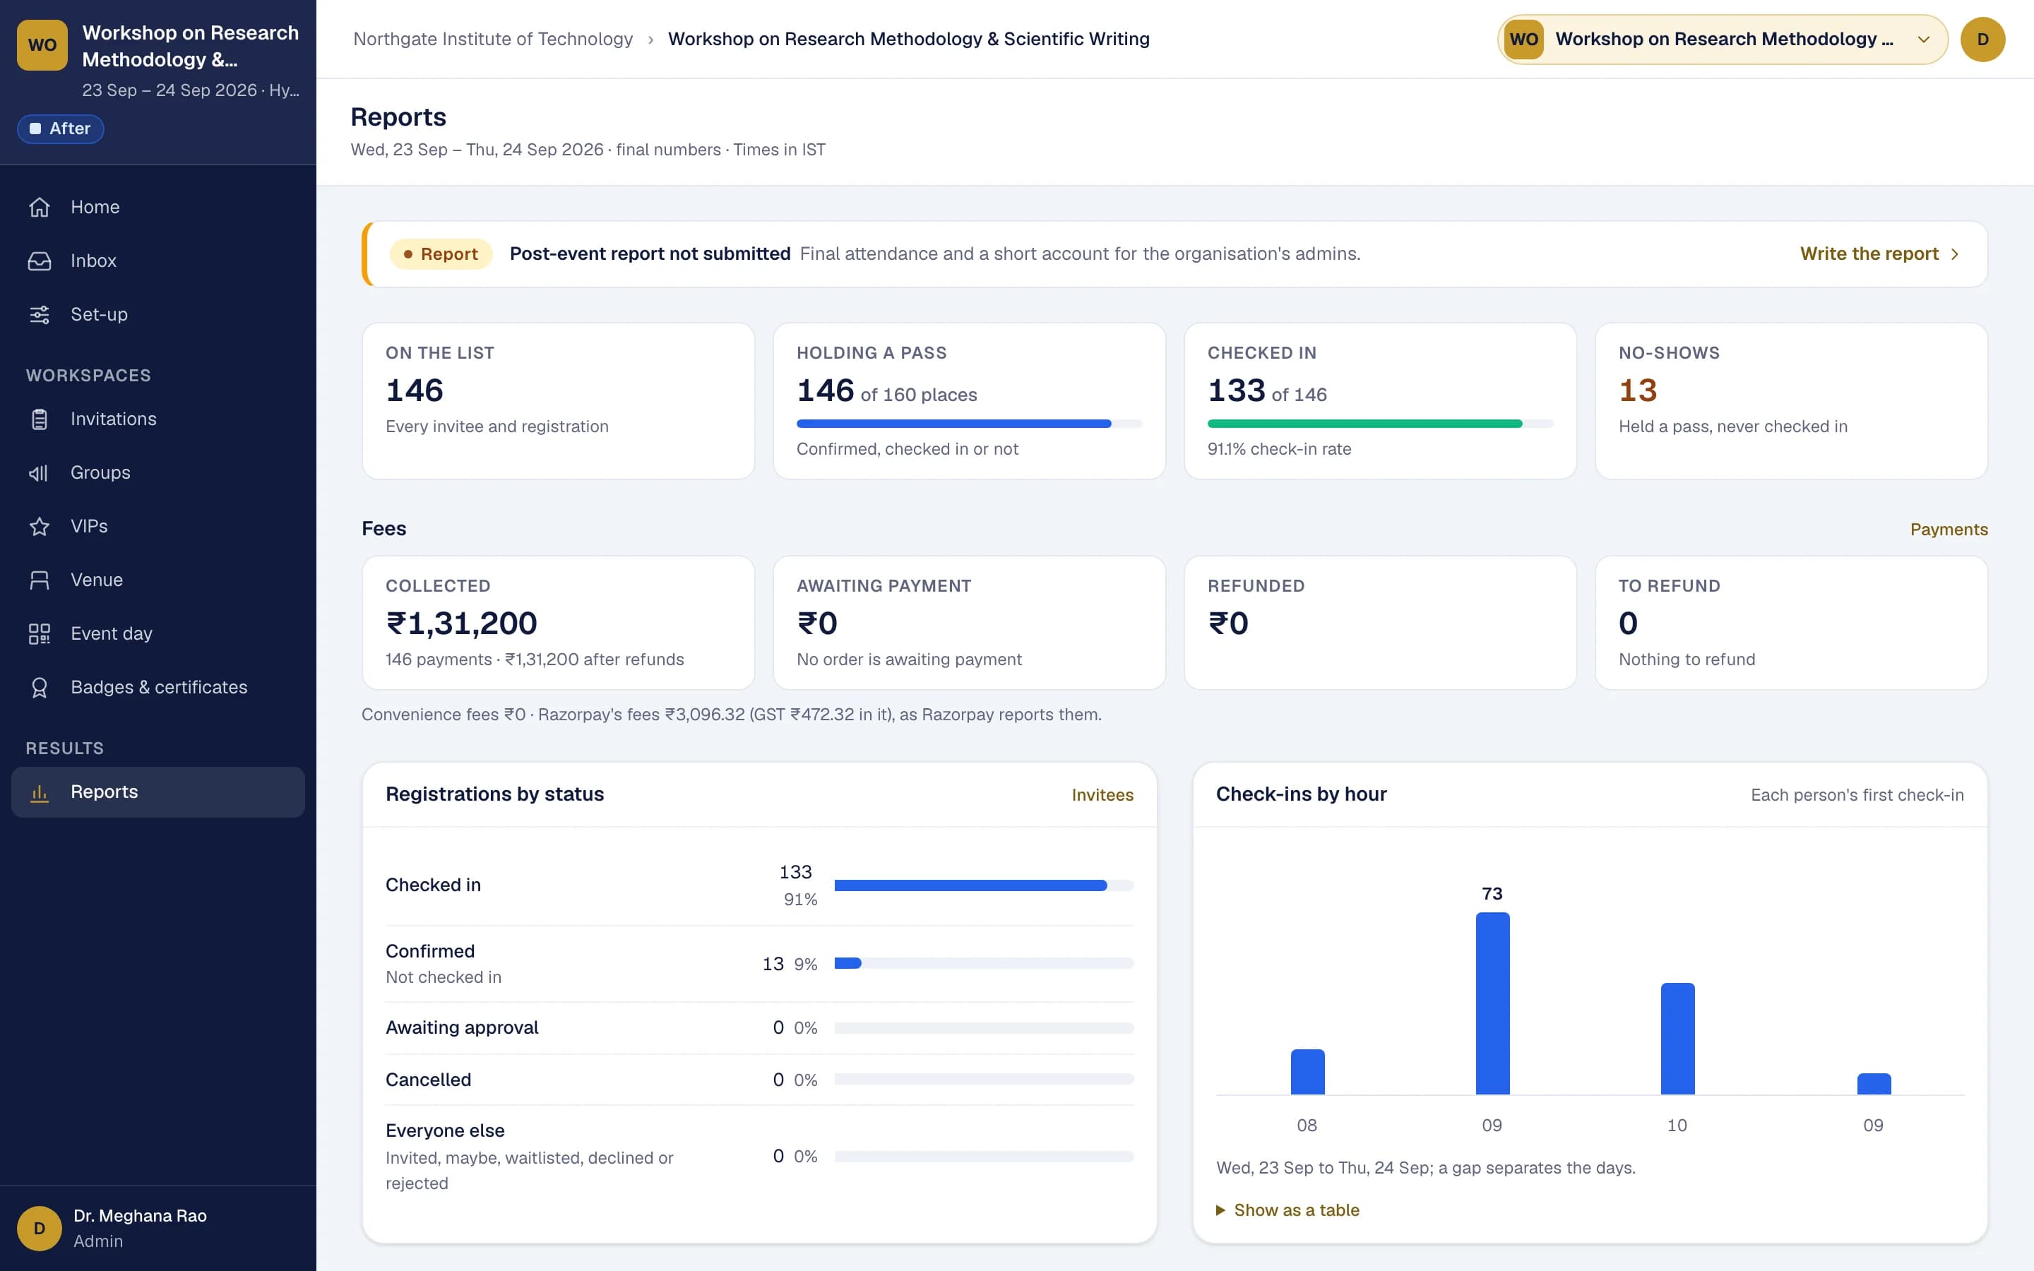The width and height of the screenshot is (2034, 1271).
Task: Open the Payments link
Action: point(1949,529)
